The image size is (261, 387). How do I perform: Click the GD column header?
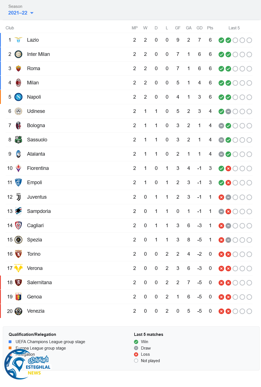(199, 28)
